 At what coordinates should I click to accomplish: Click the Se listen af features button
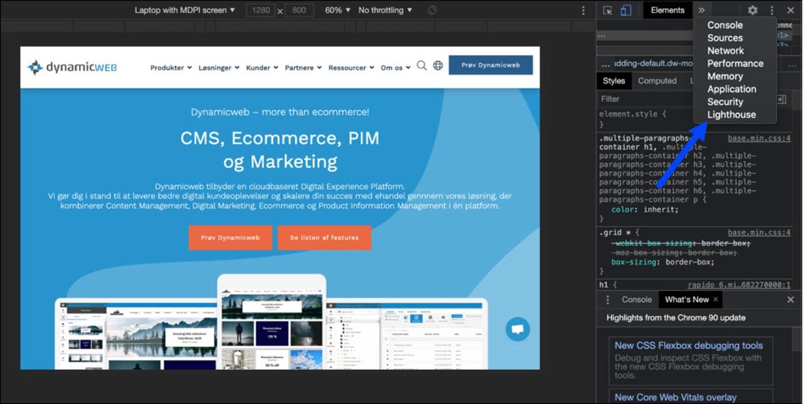[x=324, y=238]
